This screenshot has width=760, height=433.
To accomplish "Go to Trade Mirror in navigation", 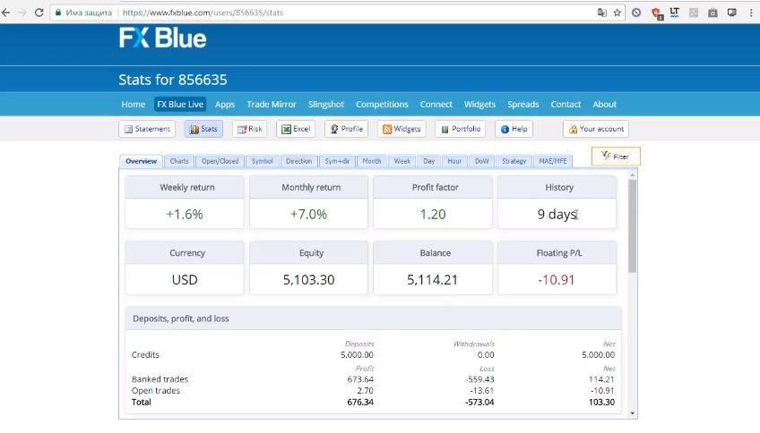I will (272, 105).
